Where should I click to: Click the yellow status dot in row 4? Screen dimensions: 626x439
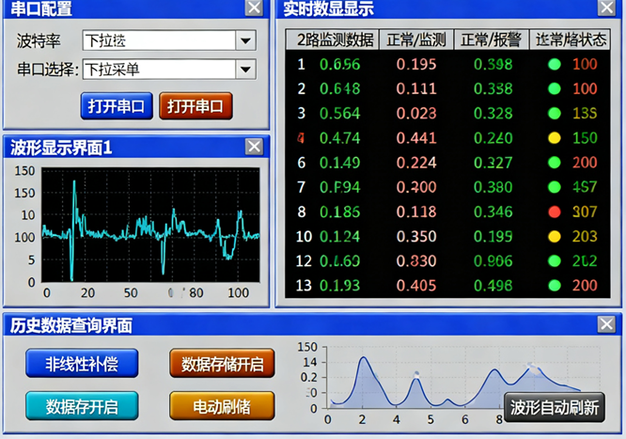[x=555, y=138]
